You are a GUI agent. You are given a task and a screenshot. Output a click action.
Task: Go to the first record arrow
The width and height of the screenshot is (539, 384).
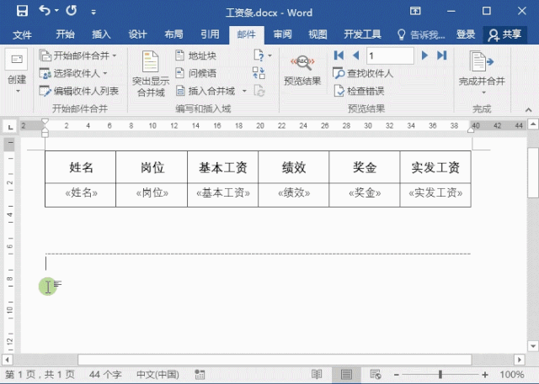[x=339, y=55]
